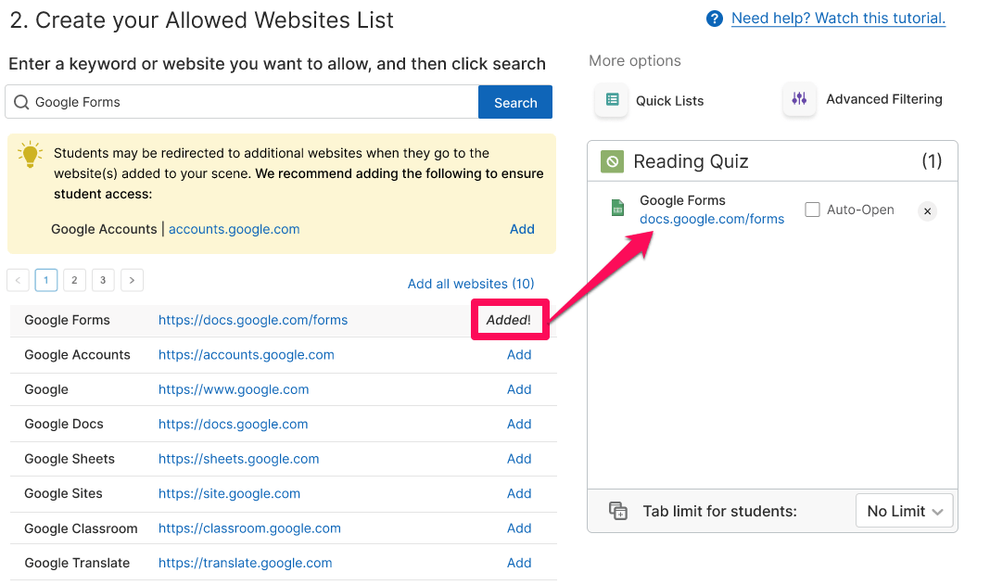Select results page 2
The image size is (990, 585).
74,280
